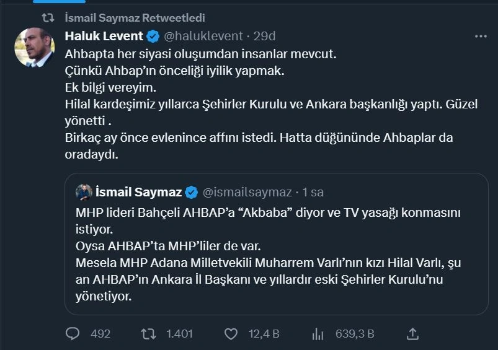Click Haluk Levent's blue verified badge
The height and width of the screenshot is (350, 498).
click(154, 36)
